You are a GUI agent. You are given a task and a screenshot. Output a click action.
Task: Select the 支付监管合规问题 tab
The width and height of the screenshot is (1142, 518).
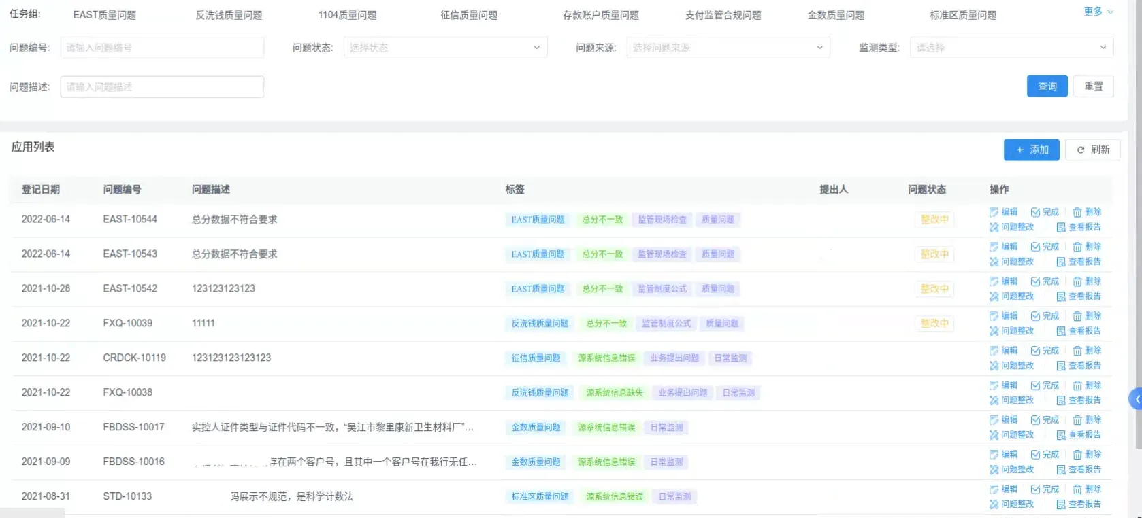(x=723, y=15)
